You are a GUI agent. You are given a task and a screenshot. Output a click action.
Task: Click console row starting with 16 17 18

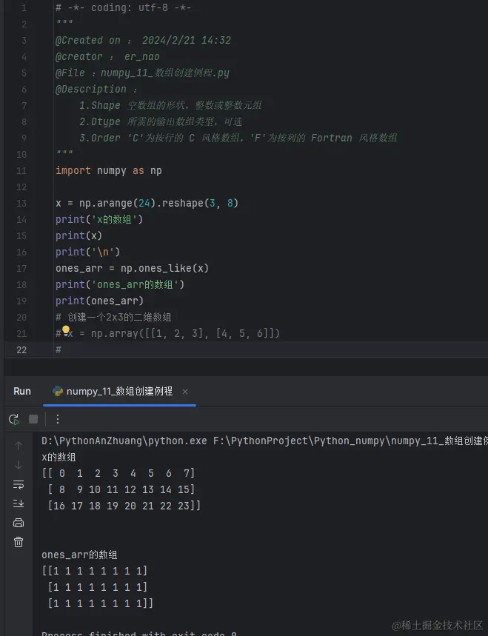click(124, 506)
